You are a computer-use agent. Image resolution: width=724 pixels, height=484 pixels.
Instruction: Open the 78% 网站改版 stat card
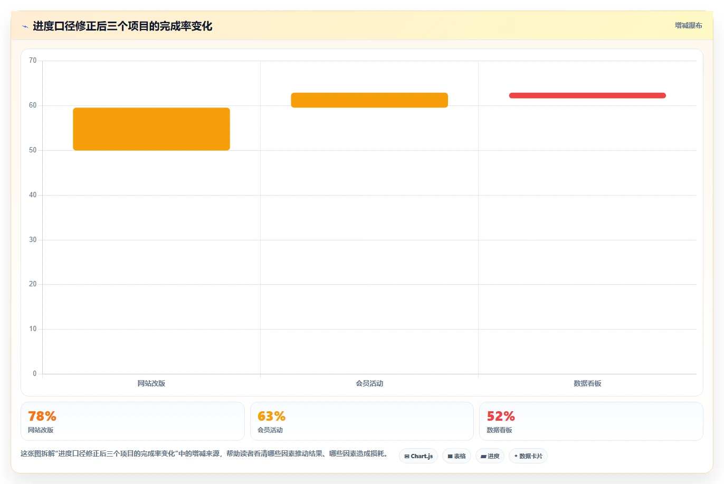132,421
